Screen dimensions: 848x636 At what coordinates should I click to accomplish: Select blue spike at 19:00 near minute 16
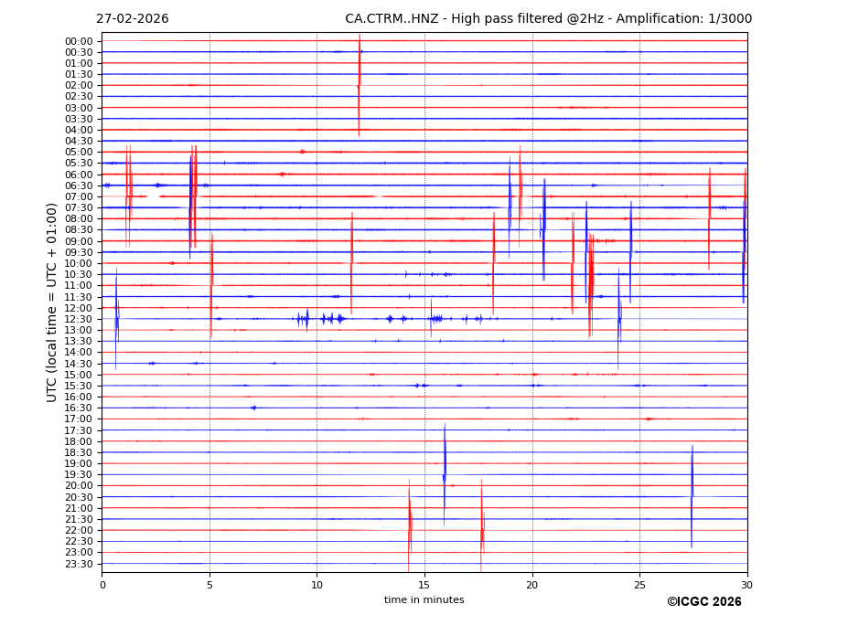click(x=445, y=463)
